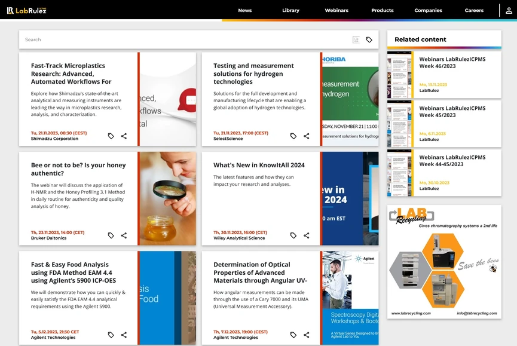
Task: Click the Horiba hydrogen webinar image
Action: 350,99
